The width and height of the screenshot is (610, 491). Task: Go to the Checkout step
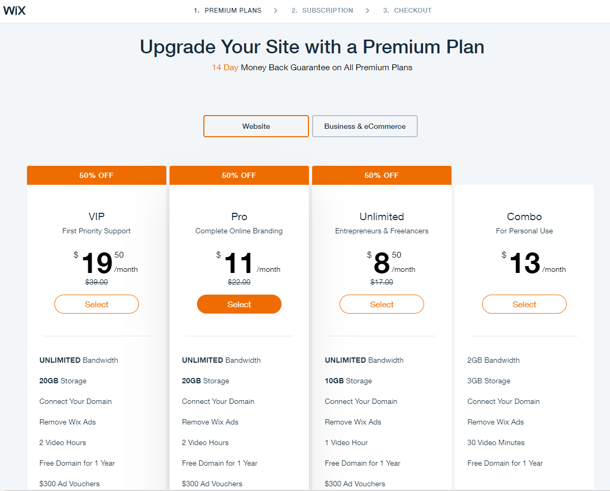click(x=407, y=11)
